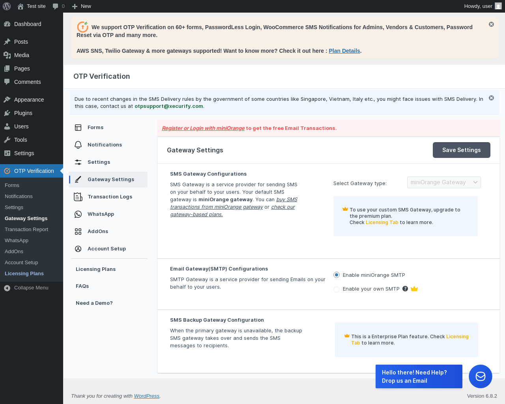Click the Collapse Menu arrow icon
This screenshot has width=505, height=404.
pos(7,288)
